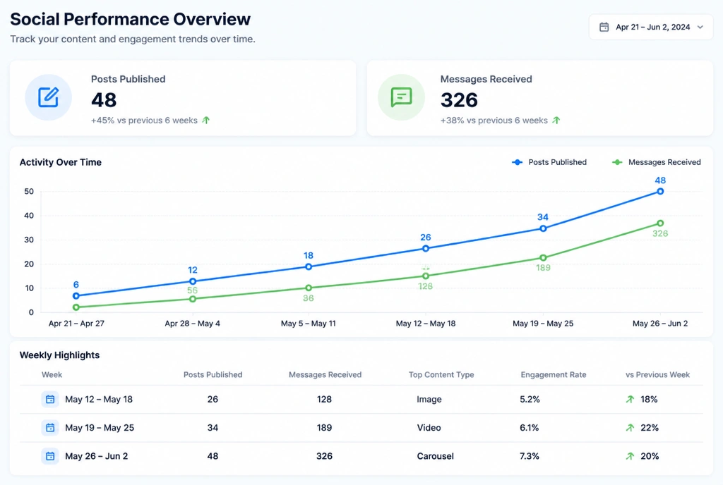Click the blue data point labeled 48
723x485 pixels.
pos(660,192)
